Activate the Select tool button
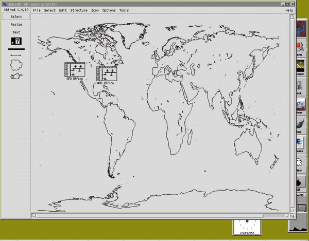Viewport: 309px width, 241px height. 16,17
